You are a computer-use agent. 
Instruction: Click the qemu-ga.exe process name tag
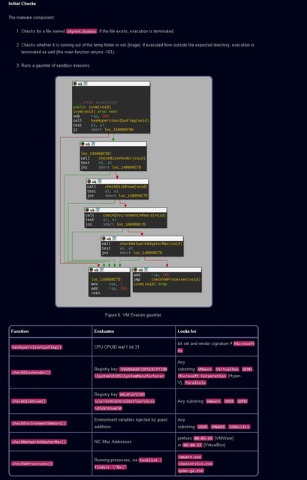click(191, 470)
